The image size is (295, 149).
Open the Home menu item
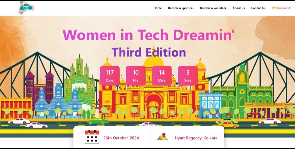pyautogui.click(x=158, y=8)
